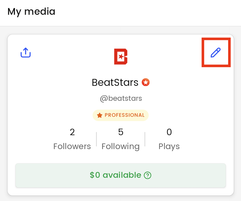
Task: Click divider between Followers and Following
Action: click(96, 139)
